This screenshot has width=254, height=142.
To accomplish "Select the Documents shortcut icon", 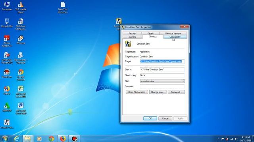I will point(21,58).
